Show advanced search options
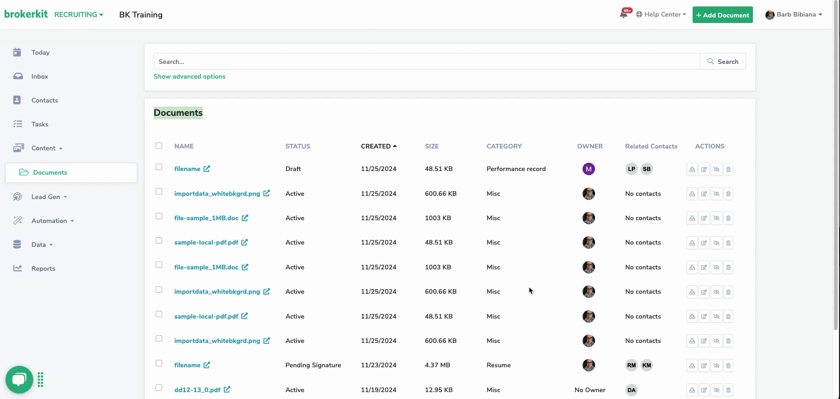This screenshot has width=840, height=399. (189, 76)
